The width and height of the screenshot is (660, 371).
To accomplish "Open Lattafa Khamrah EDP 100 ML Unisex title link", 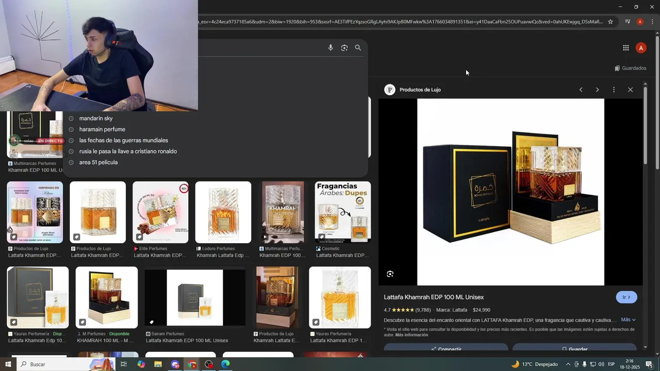I will 434,297.
